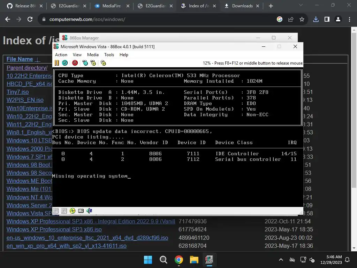
Task: Click the 86Box taskbar icon
Action: (209, 260)
